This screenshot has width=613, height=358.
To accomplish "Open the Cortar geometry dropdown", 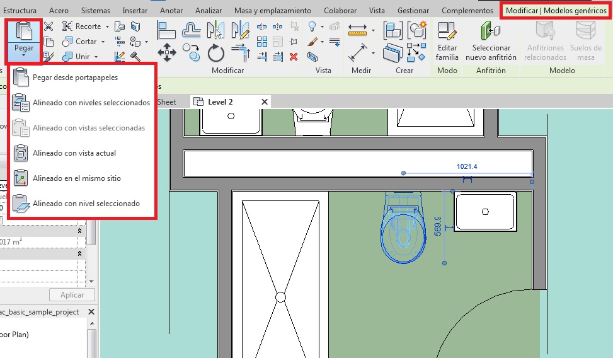I will click(103, 42).
